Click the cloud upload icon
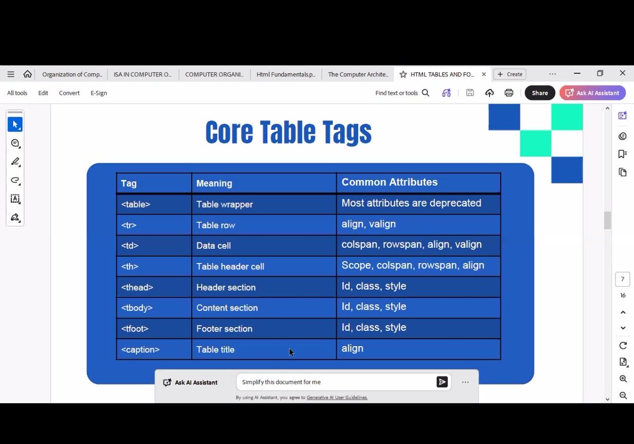 point(489,93)
